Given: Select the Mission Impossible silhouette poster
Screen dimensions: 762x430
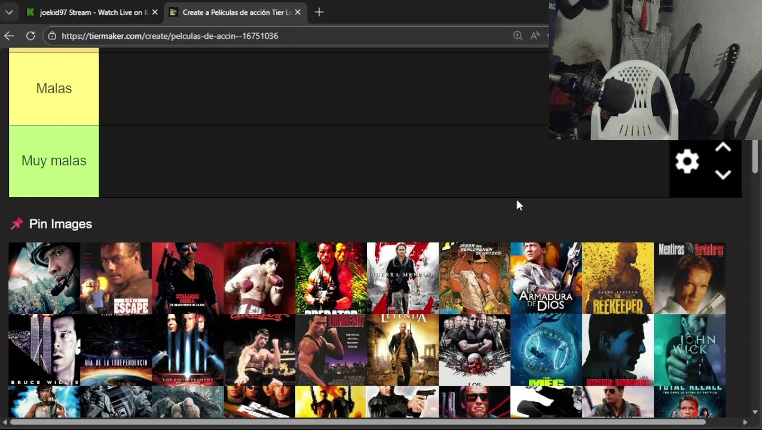Looking at the screenshot, I should click(618, 350).
